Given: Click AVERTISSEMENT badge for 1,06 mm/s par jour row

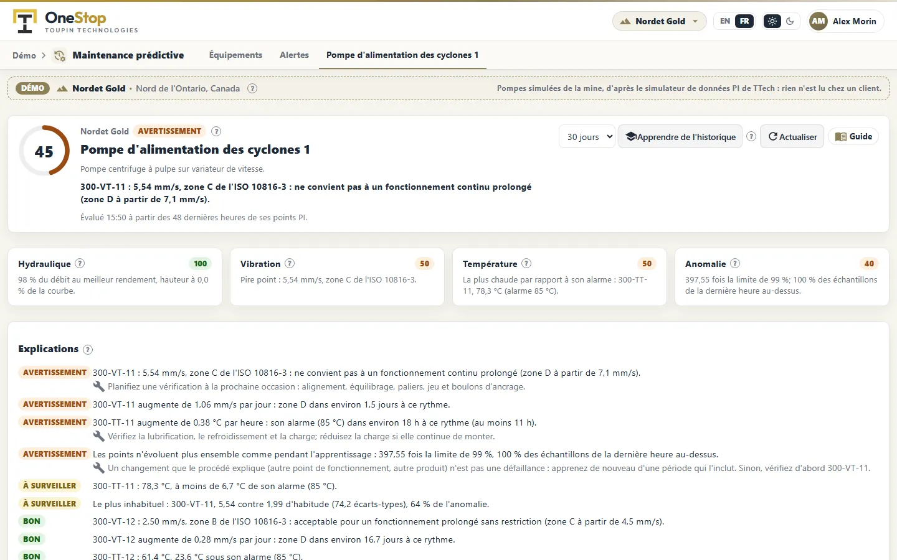Looking at the screenshot, I should tap(55, 404).
